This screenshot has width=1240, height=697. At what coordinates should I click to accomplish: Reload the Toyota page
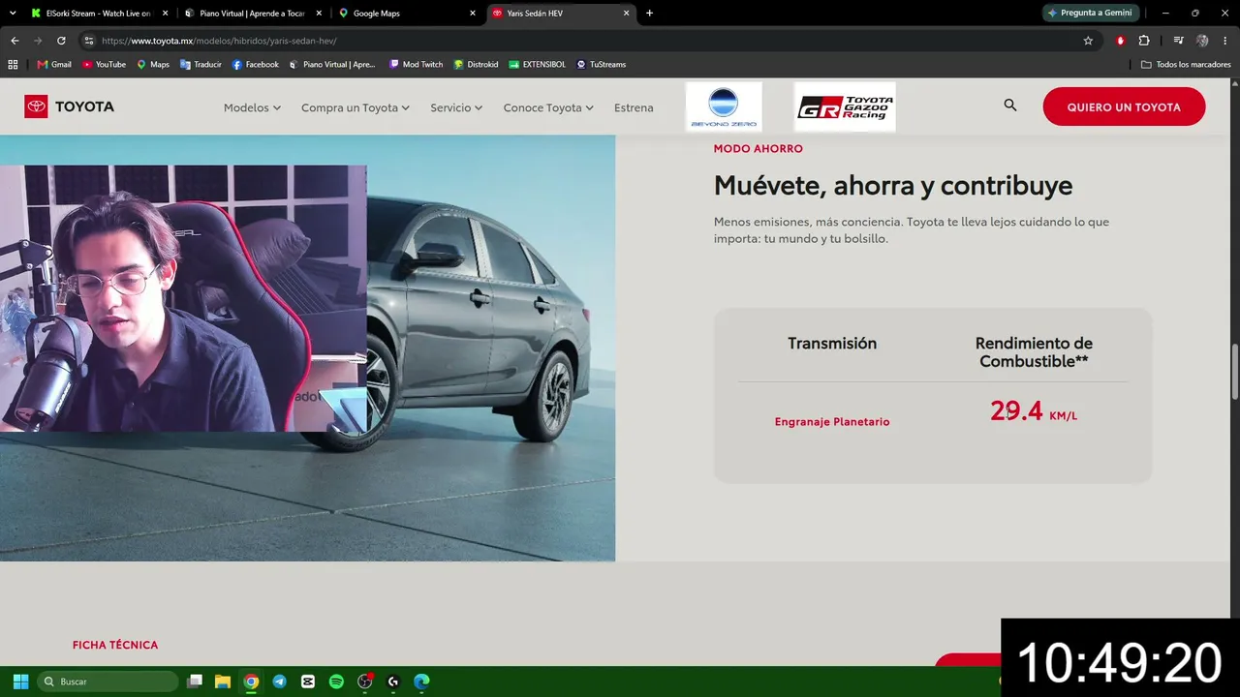pyautogui.click(x=61, y=41)
